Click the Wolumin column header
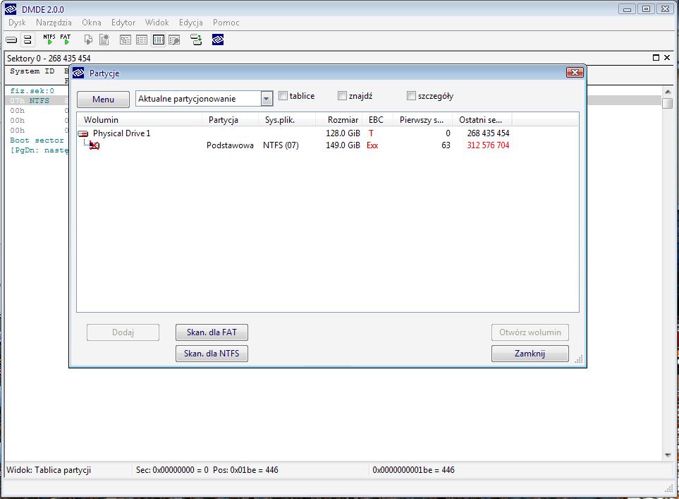This screenshot has width=679, height=499. 140,120
